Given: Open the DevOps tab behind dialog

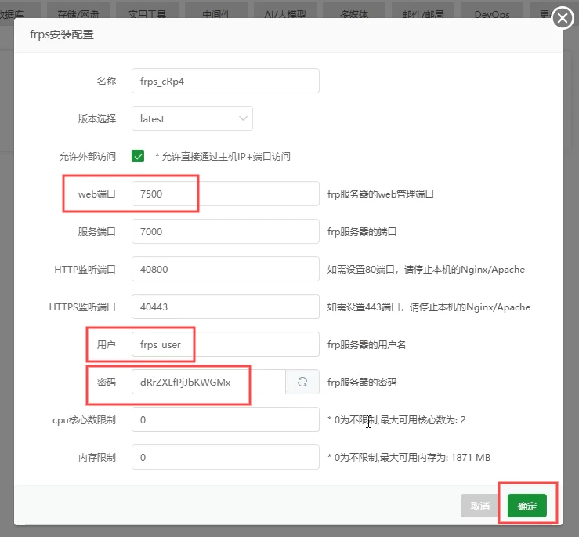Looking at the screenshot, I should pyautogui.click(x=492, y=13).
